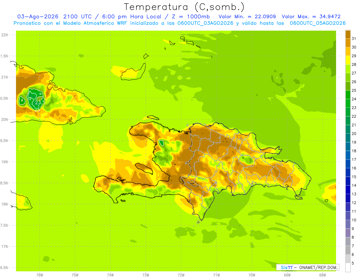Click the "Valor Max. = 34.9472" value
Screen dimensions: 362x279
coord(311,17)
